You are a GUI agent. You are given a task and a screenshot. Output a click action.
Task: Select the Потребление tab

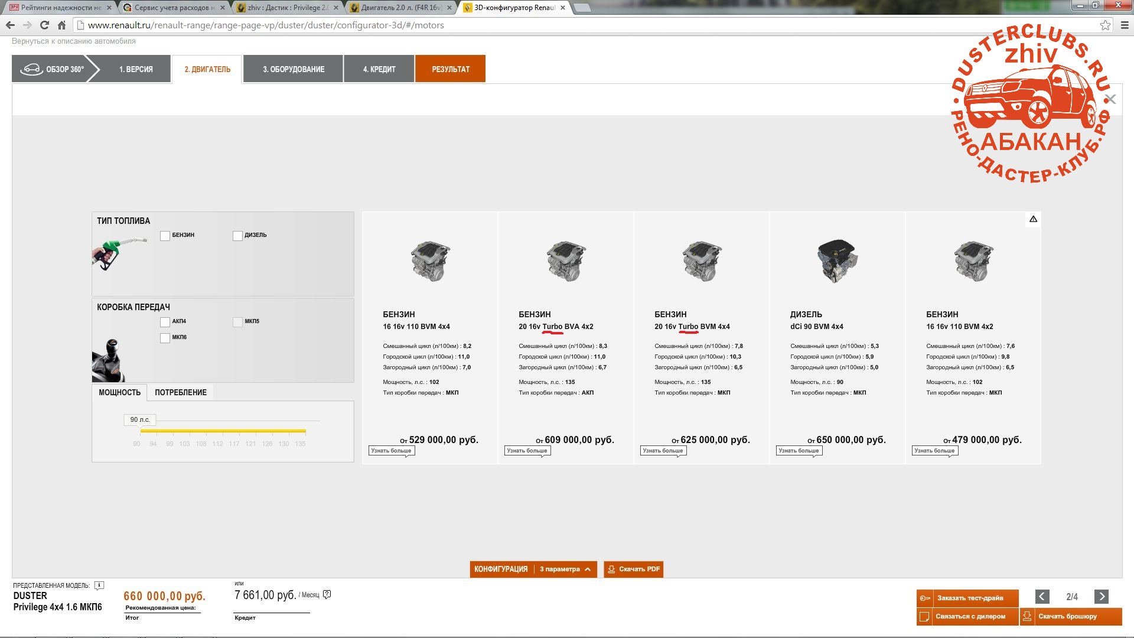pyautogui.click(x=181, y=392)
